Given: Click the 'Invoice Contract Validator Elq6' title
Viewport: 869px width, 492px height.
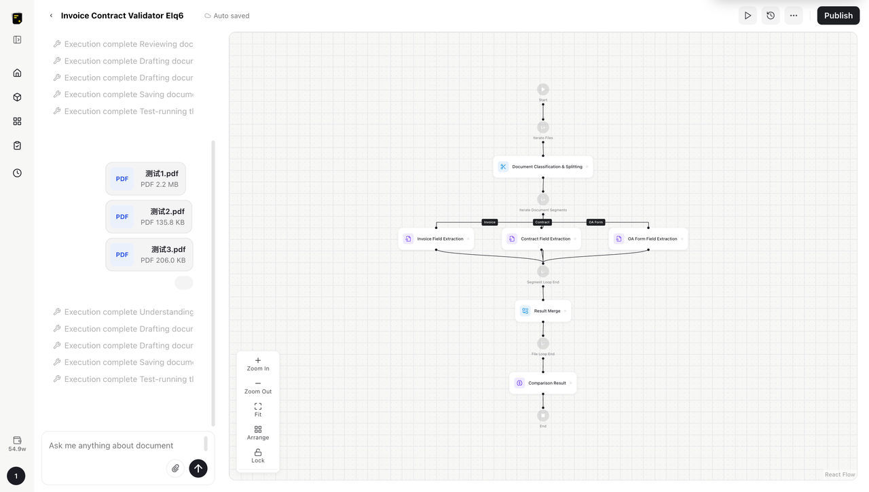Looking at the screenshot, I should 122,16.
